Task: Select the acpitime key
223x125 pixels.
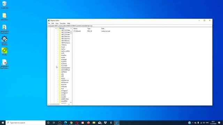Action: [64, 64]
